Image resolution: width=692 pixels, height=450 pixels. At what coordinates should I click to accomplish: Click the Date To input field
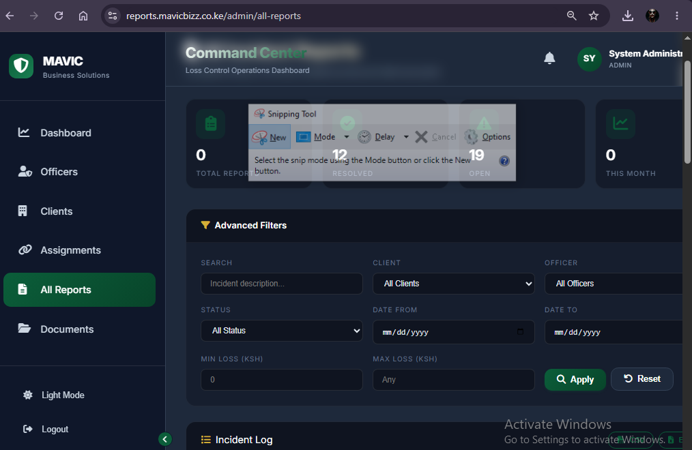coord(614,332)
